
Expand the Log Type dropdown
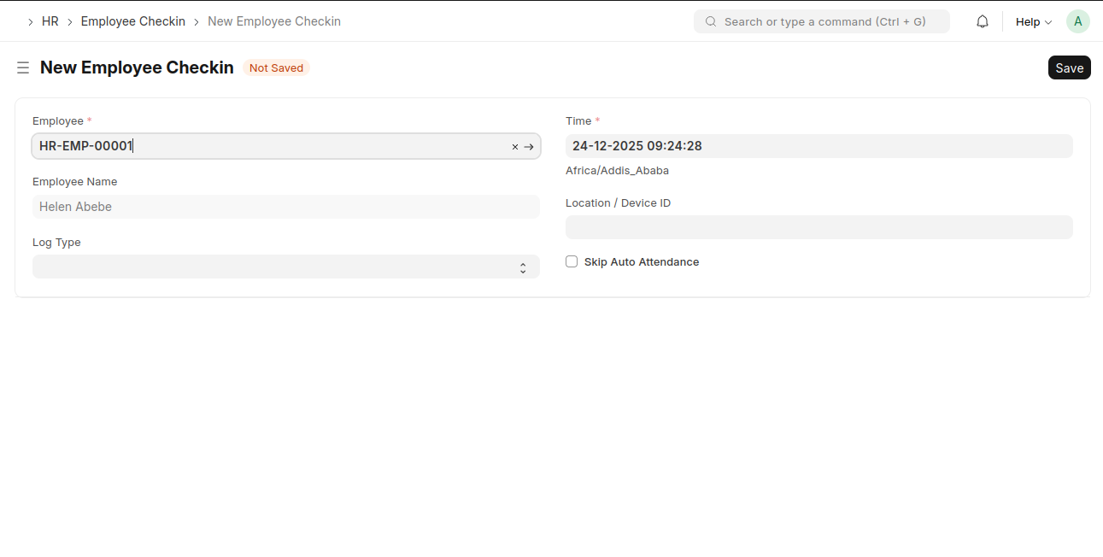coord(285,267)
